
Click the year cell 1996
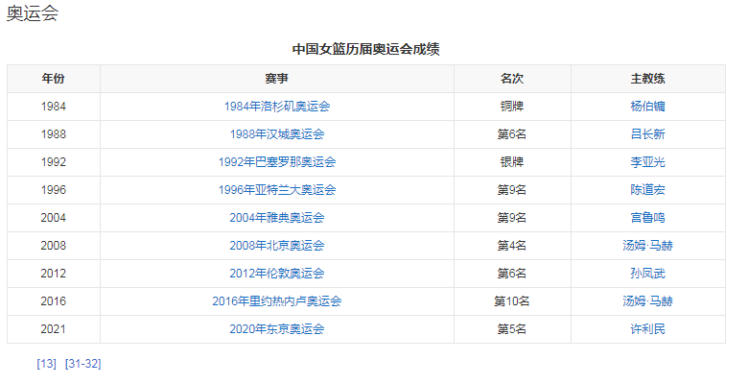point(53,190)
